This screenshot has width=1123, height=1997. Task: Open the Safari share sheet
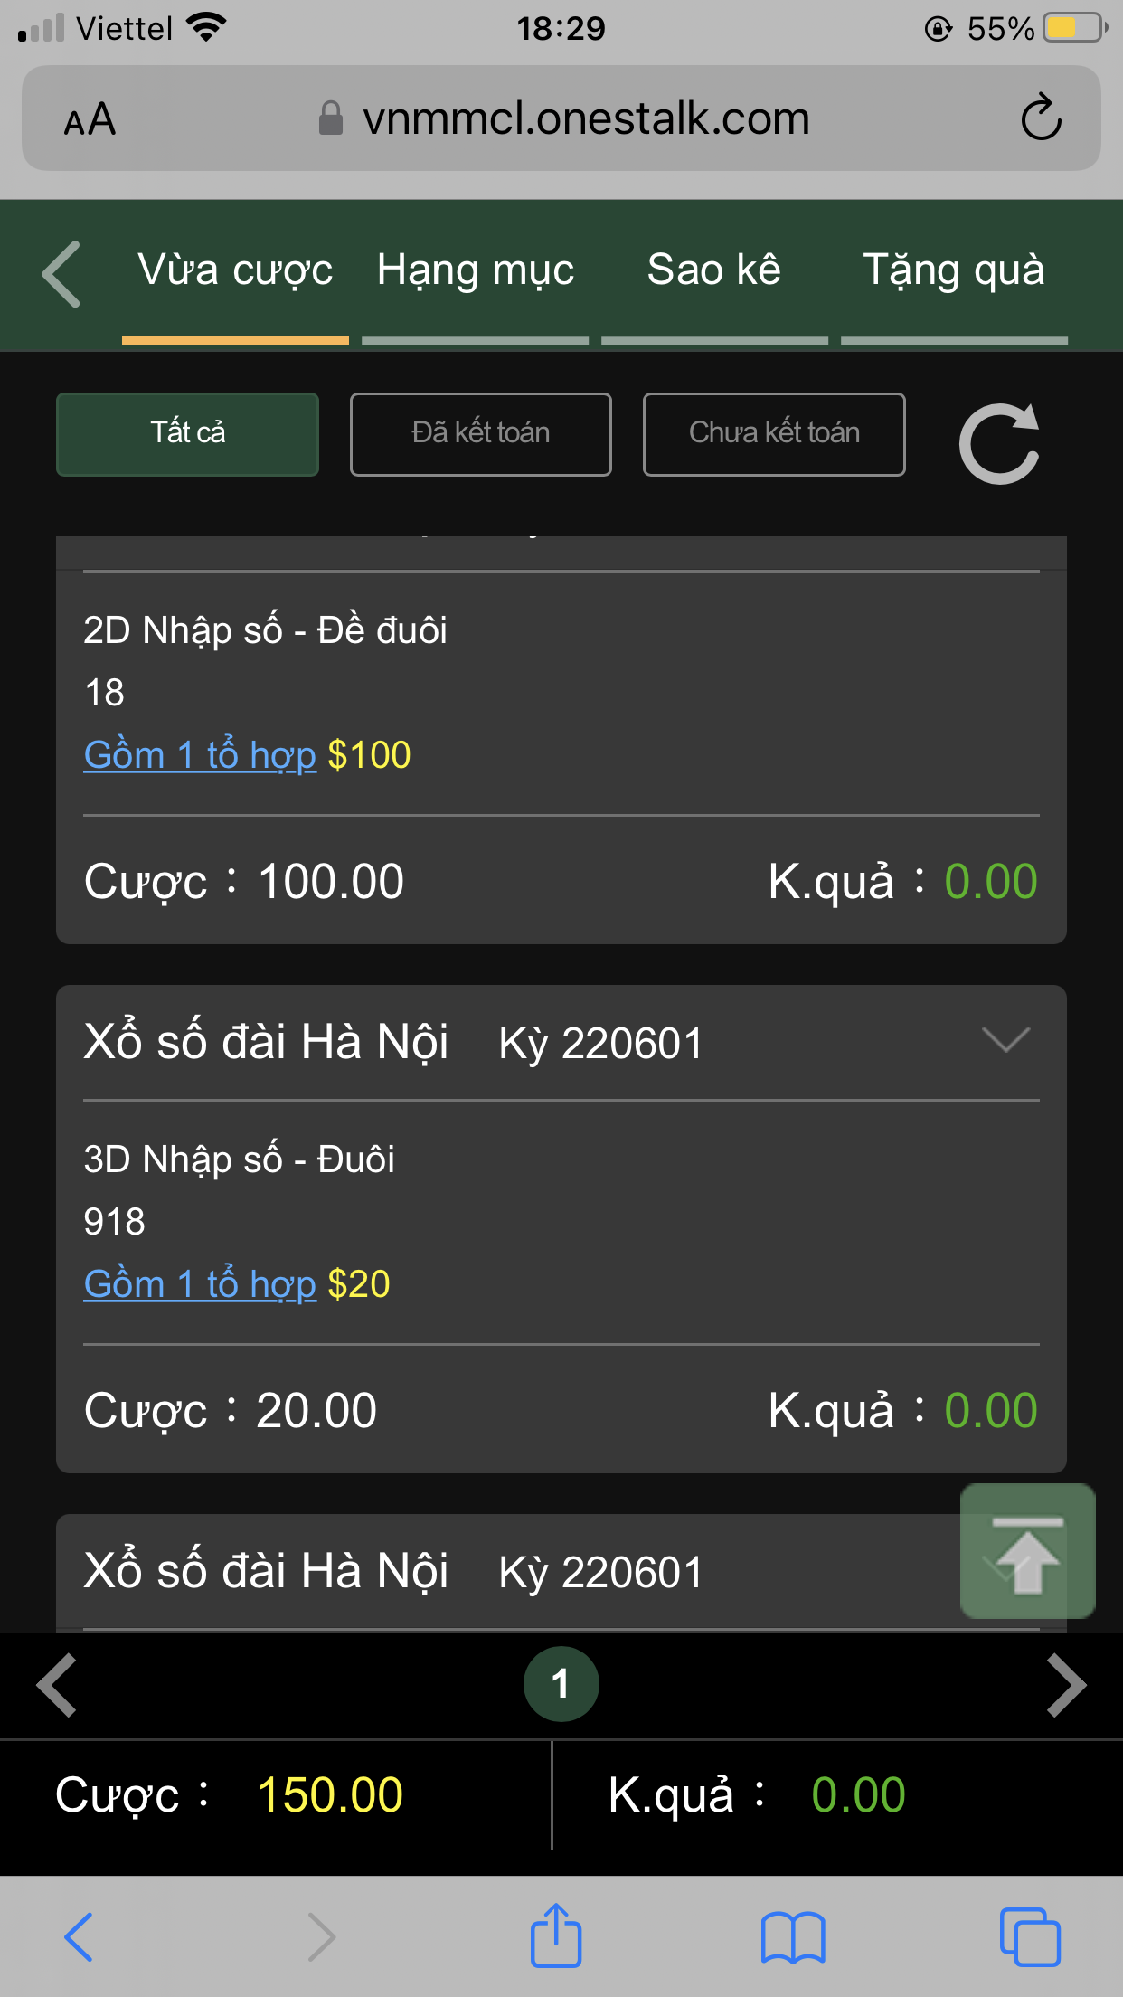[555, 1936]
